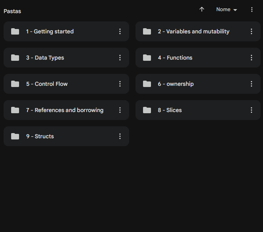Open options for 1 - Getting started
This screenshot has height=232, width=263.
[120, 31]
